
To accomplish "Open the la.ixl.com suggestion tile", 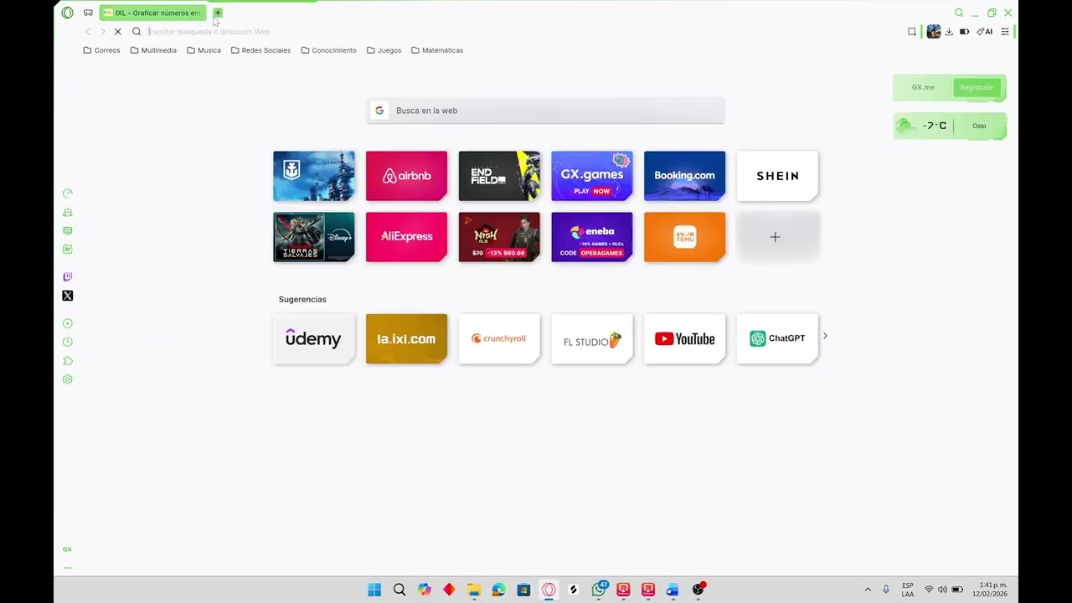I will point(406,338).
